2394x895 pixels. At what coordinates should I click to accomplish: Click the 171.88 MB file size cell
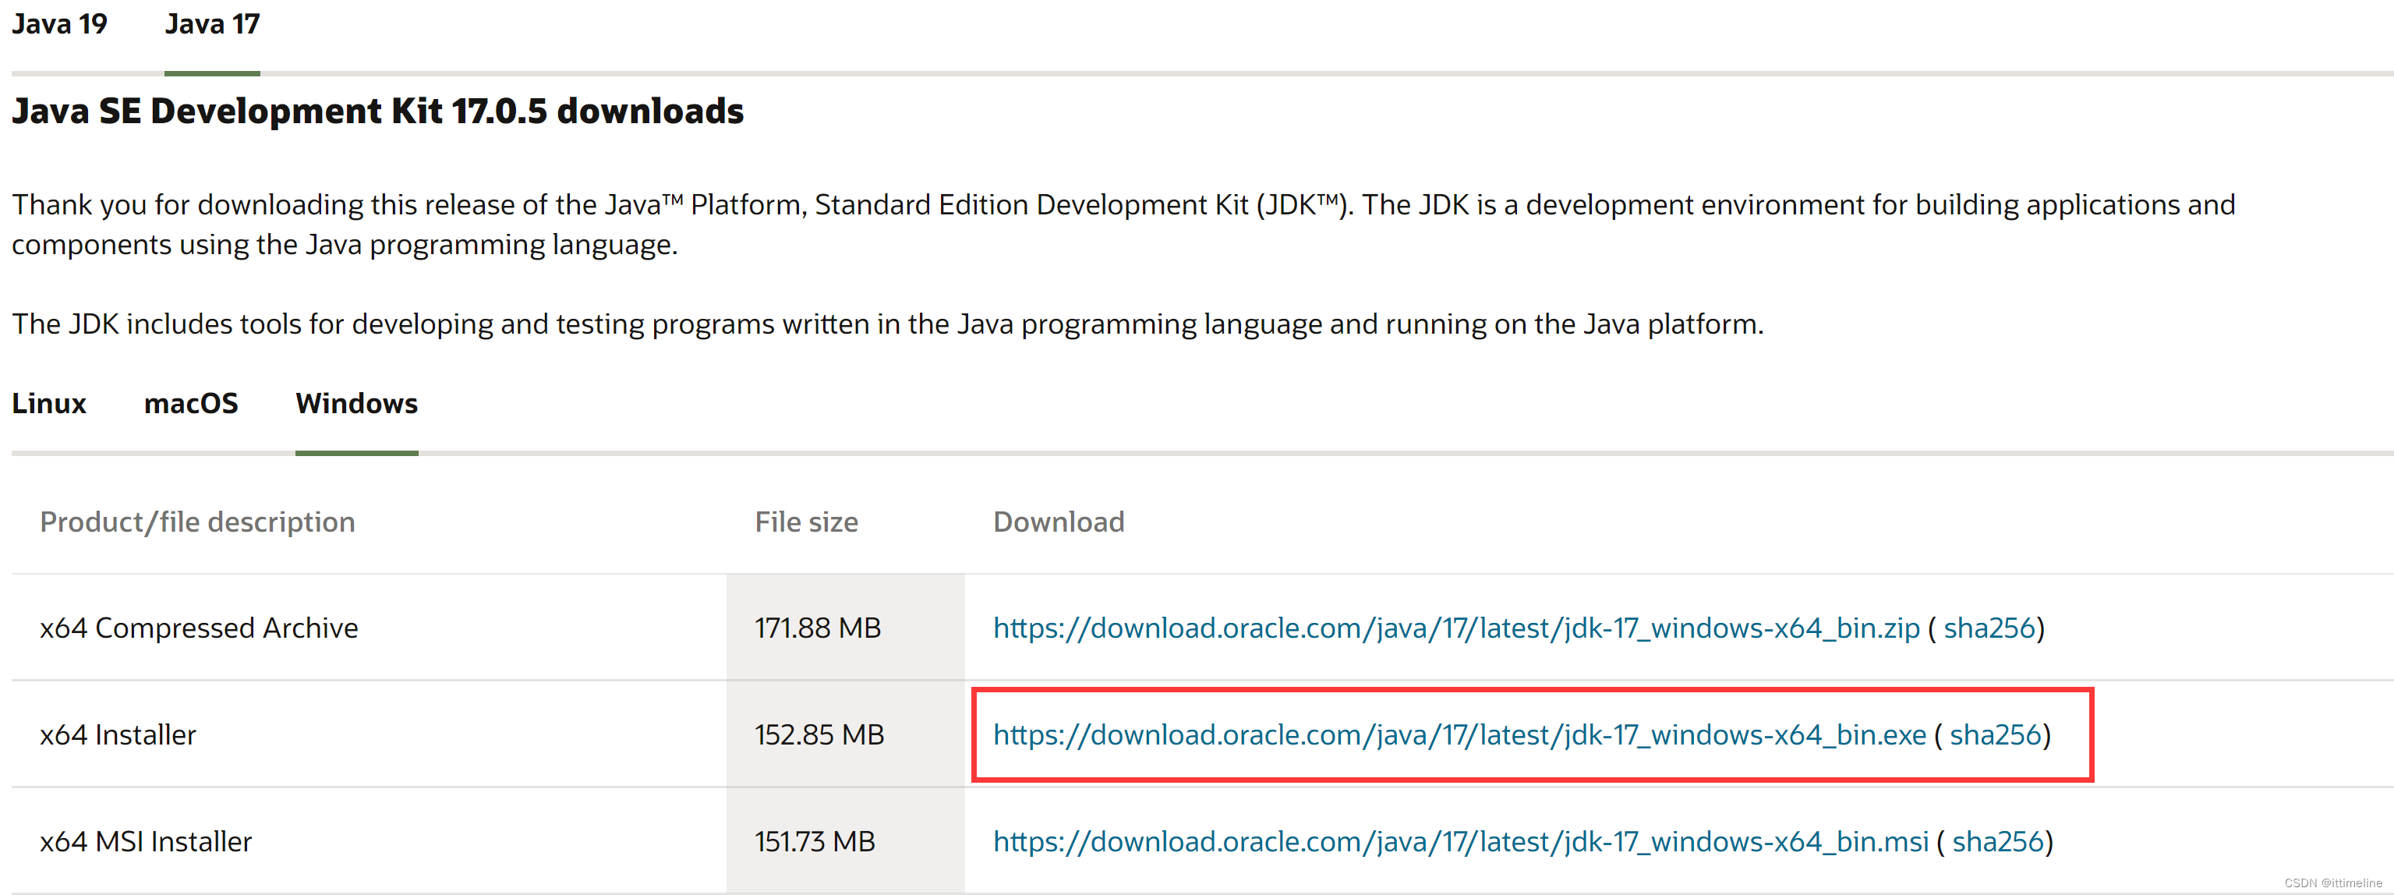point(846,628)
